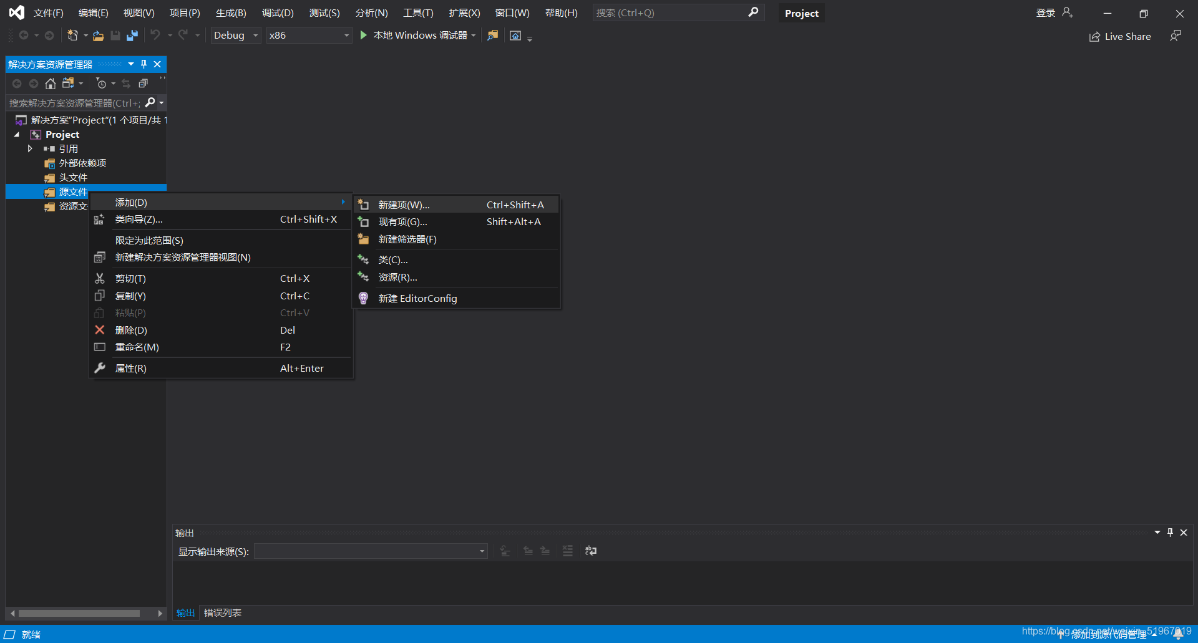This screenshot has width=1198, height=643.
Task: Click 剪切(T) in the context menu
Action: click(x=221, y=279)
